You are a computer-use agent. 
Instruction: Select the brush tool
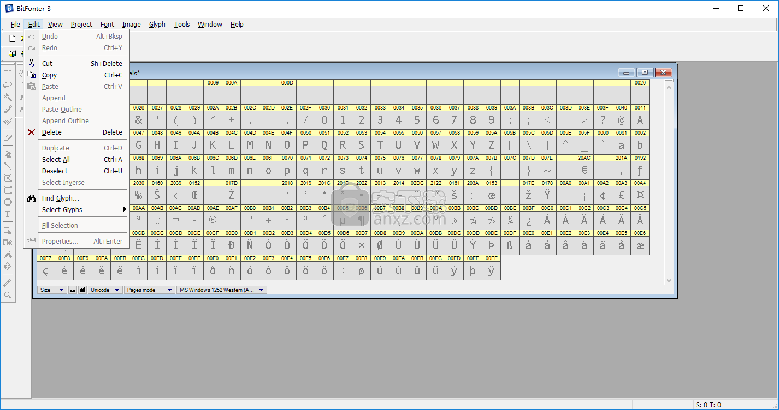tap(8, 122)
